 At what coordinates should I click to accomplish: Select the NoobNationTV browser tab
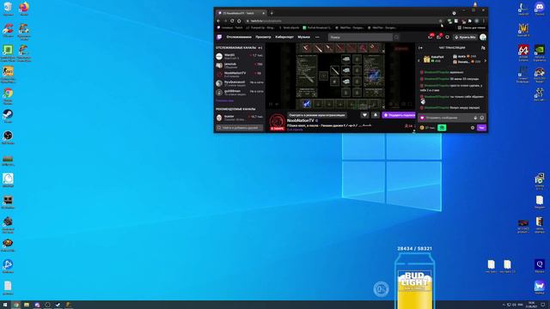241,14
